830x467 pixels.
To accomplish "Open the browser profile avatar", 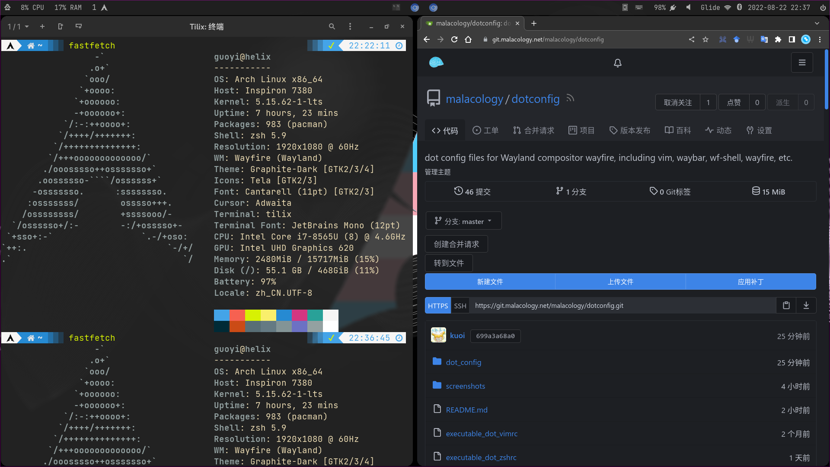I will pyautogui.click(x=806, y=39).
